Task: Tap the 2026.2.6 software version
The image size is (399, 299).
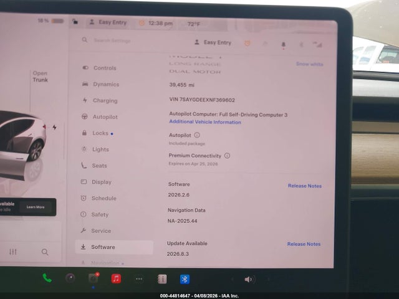Action: coord(179,195)
